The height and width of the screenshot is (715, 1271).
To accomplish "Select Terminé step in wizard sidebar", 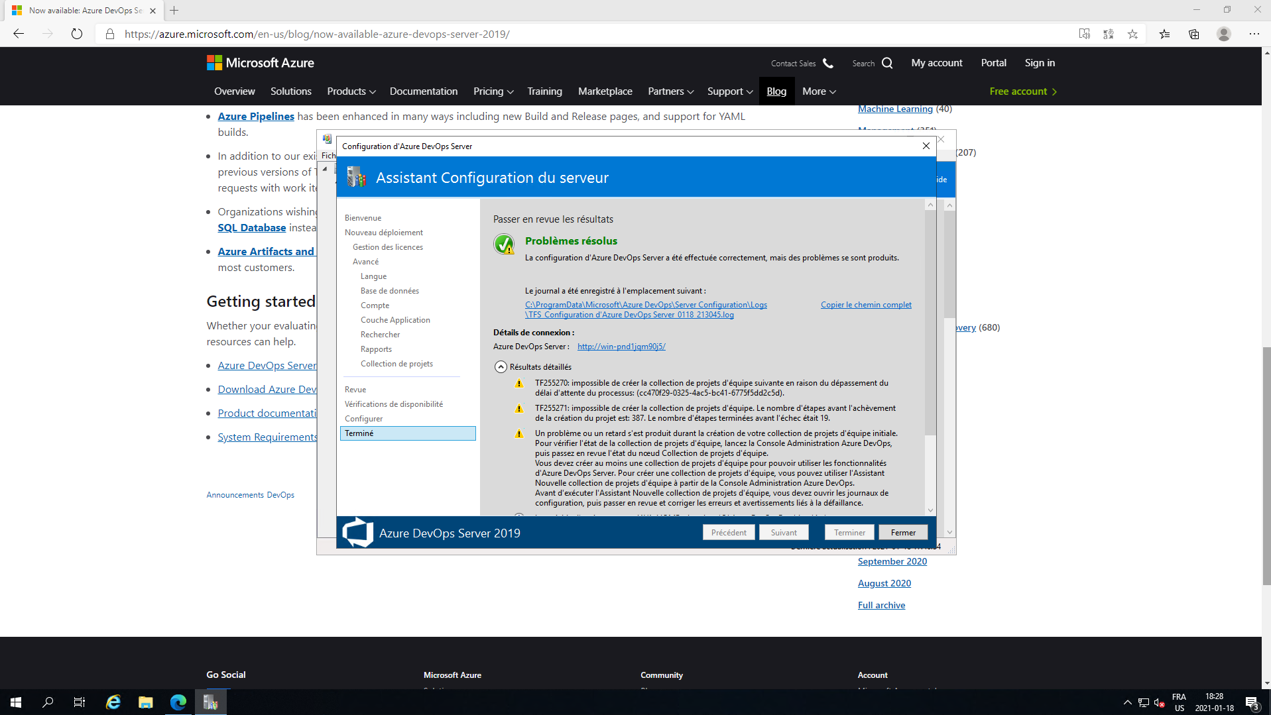I will coord(407,433).
